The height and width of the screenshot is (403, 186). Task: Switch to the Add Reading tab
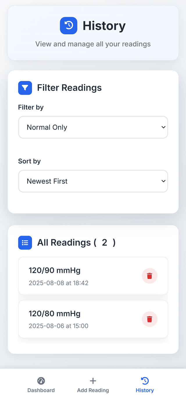tap(93, 384)
